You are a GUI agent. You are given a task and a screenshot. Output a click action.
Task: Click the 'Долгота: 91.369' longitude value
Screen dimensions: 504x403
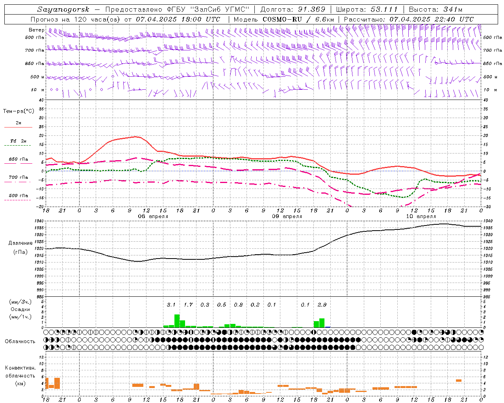pyautogui.click(x=293, y=9)
